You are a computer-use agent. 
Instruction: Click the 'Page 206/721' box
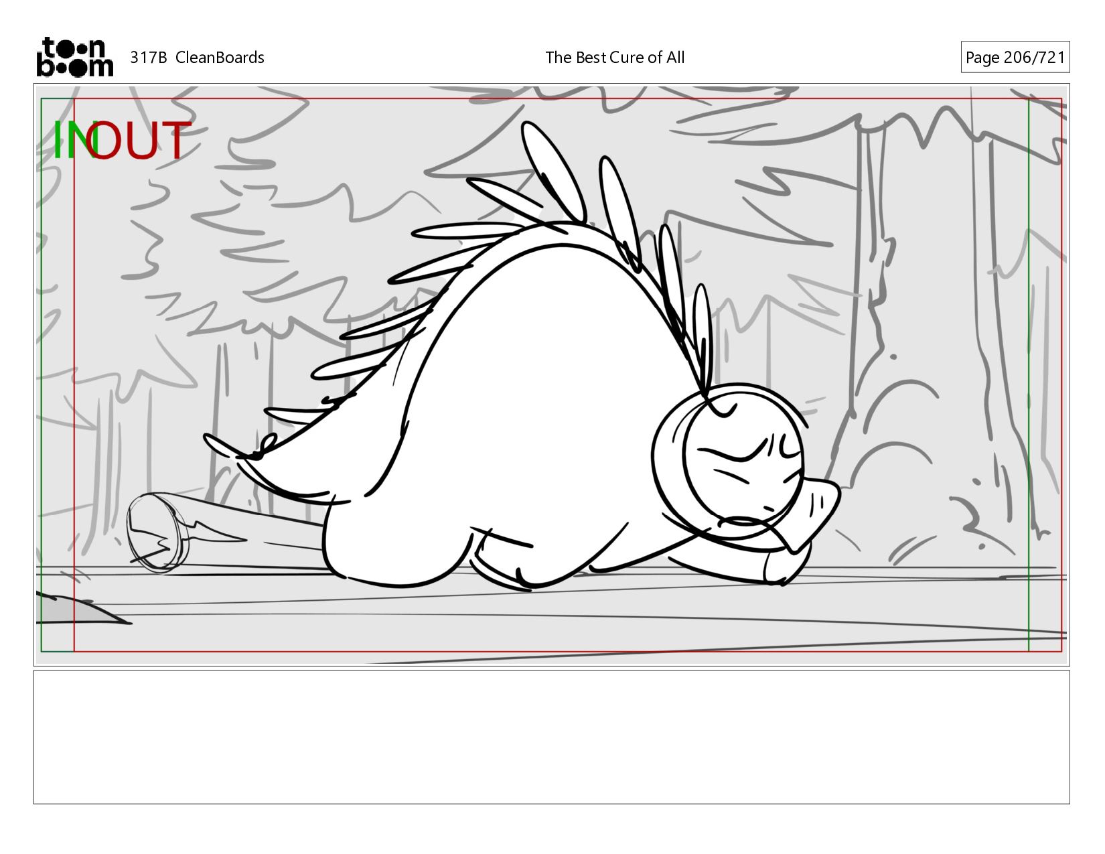coord(1015,58)
